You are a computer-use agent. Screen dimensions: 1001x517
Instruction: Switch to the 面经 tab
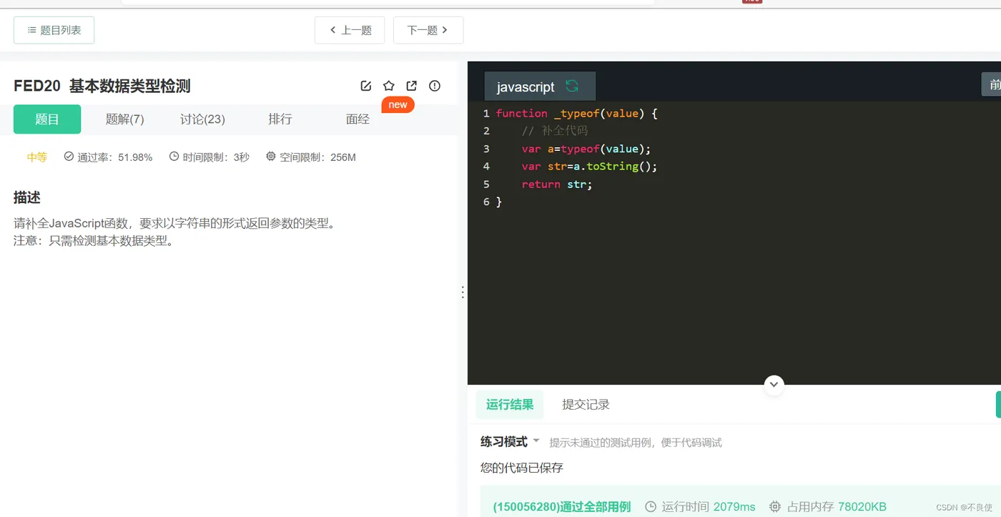[x=357, y=119]
